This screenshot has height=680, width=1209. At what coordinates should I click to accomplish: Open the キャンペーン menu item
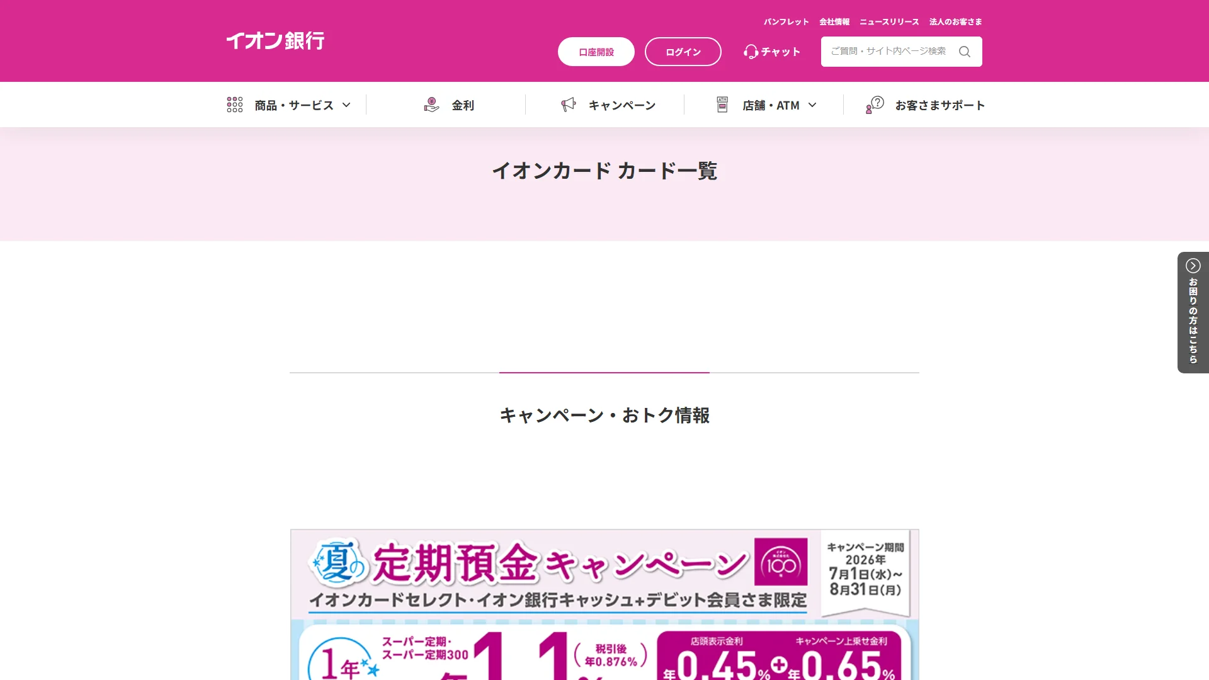(x=608, y=105)
